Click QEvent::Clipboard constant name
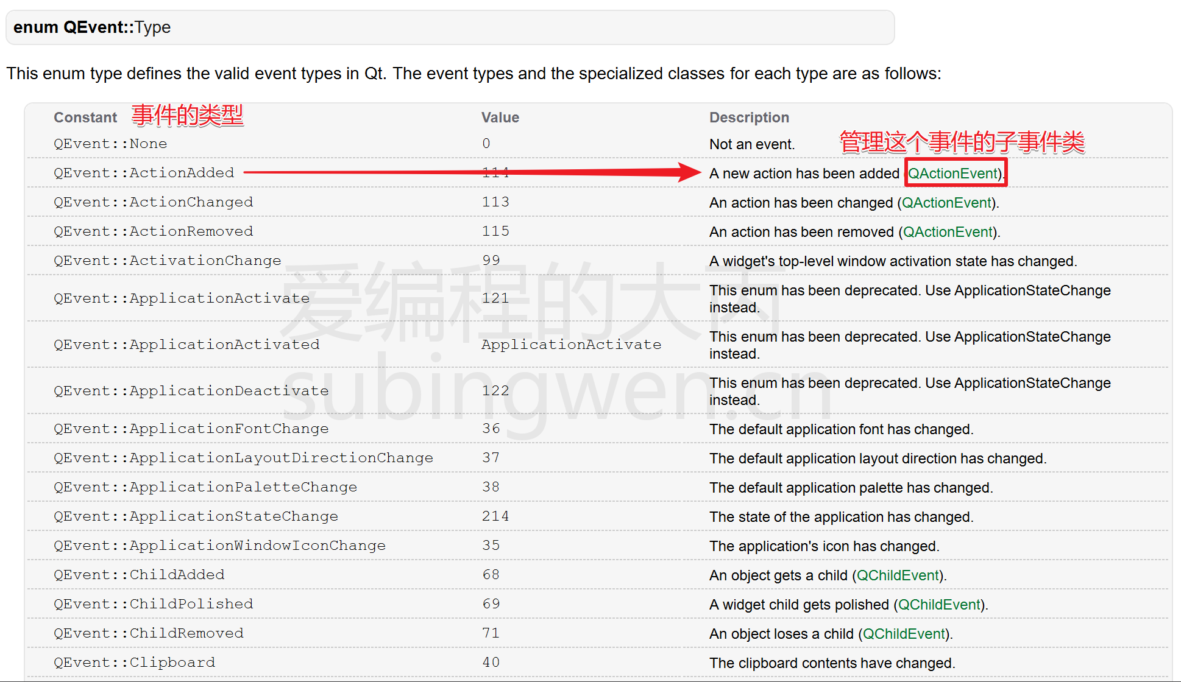 tap(134, 663)
